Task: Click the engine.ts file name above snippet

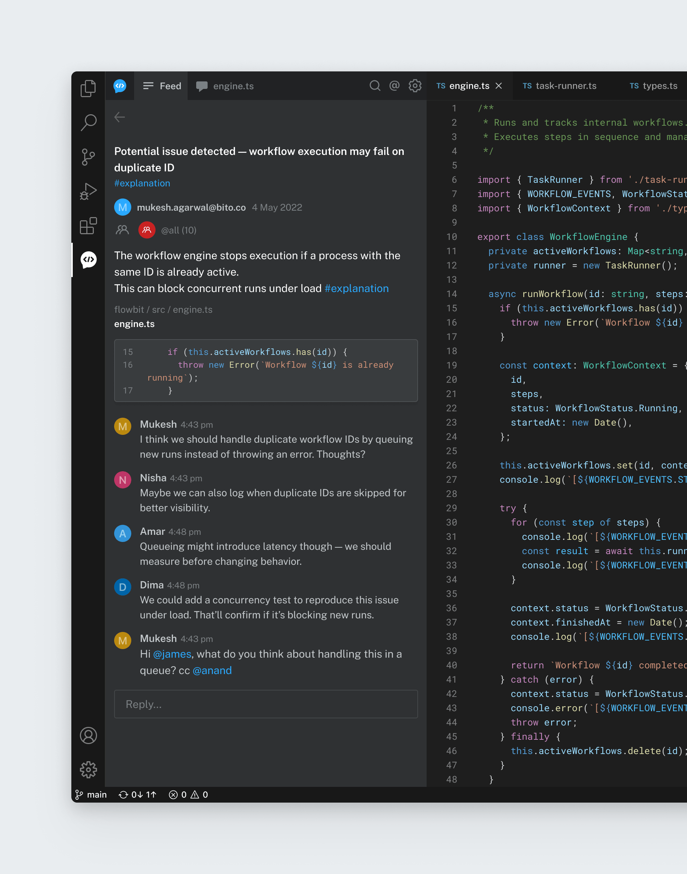Action: (x=134, y=324)
